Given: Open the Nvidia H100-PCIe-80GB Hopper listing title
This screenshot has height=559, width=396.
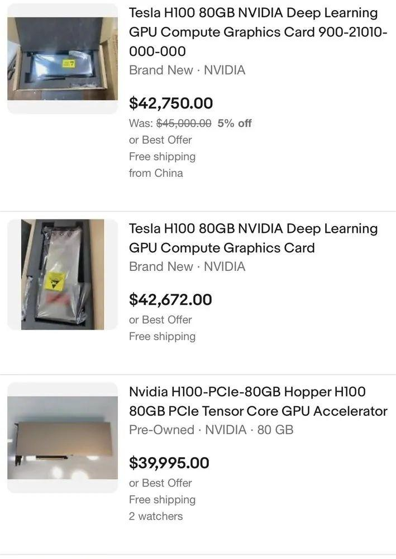Looking at the screenshot, I should point(257,401).
